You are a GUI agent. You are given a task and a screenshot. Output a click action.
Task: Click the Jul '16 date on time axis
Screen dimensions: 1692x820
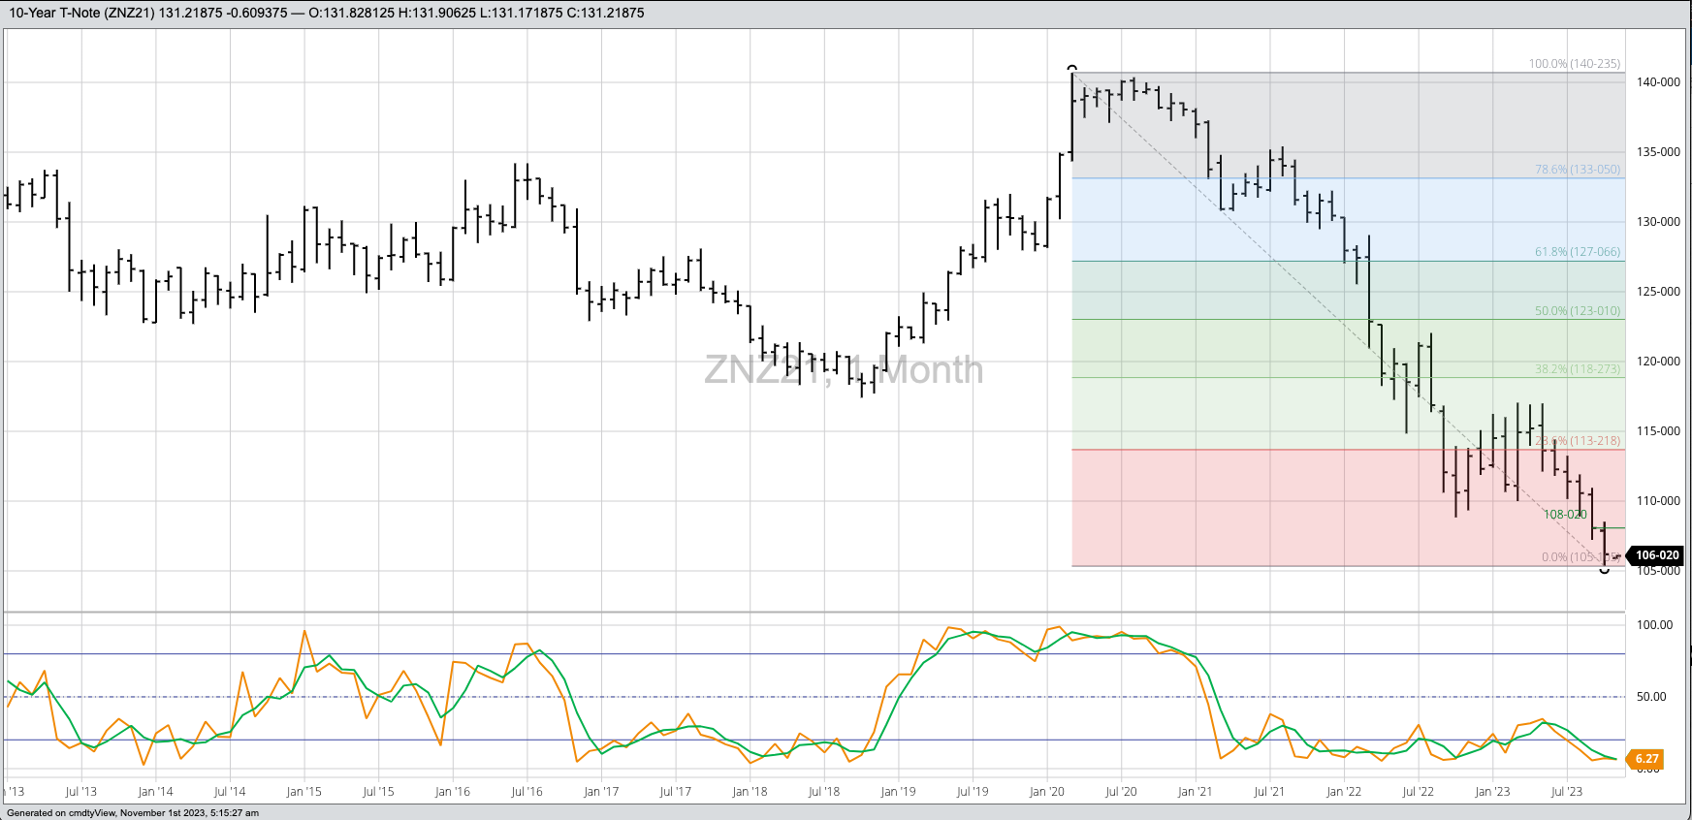tap(527, 792)
